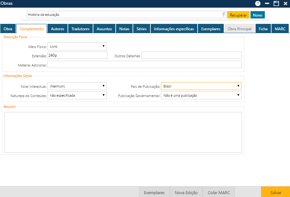Select the Informações específicas tab
The image size is (290, 197).
(174, 29)
